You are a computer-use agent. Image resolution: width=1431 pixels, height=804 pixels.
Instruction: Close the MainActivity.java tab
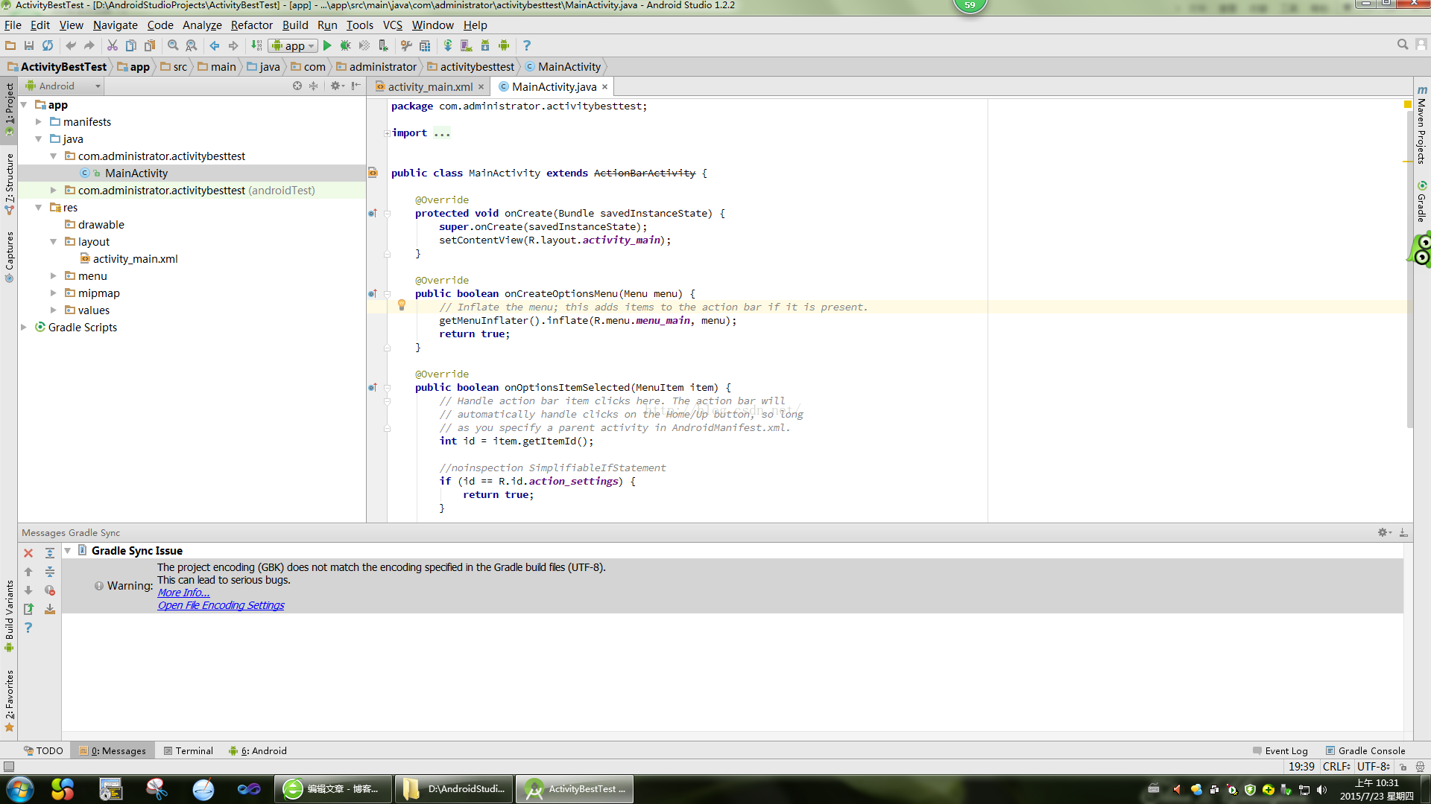tap(604, 86)
